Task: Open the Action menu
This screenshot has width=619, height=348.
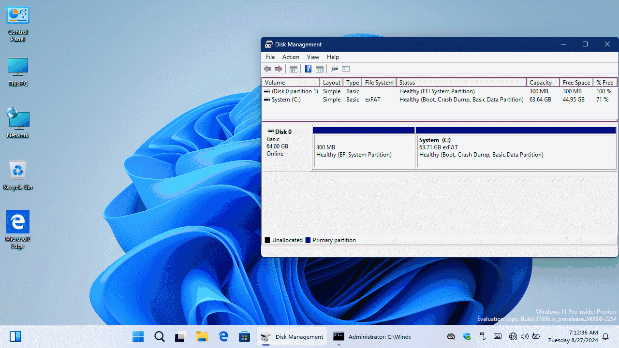Action: click(x=291, y=57)
